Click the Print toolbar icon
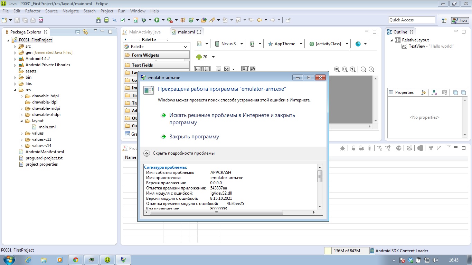The image size is (472, 265). pyautogui.click(x=33, y=20)
